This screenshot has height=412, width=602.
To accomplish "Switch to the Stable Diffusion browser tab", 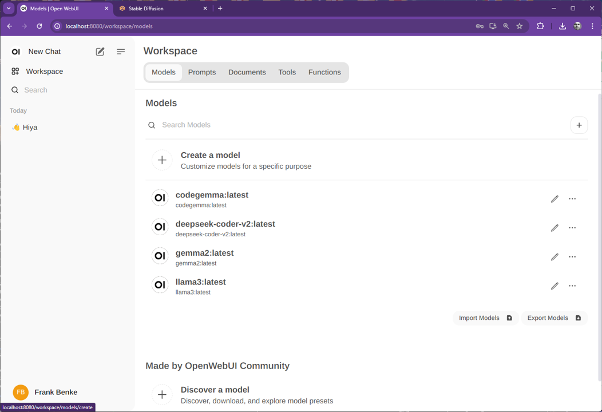I will [160, 9].
